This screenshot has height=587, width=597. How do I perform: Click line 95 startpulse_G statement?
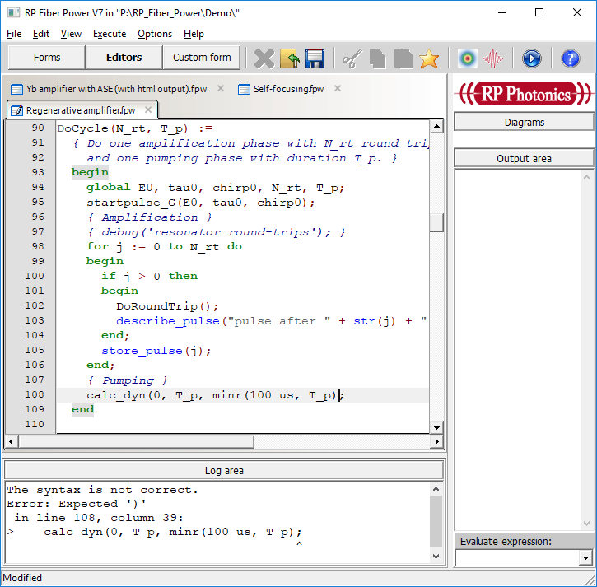[x=201, y=203]
